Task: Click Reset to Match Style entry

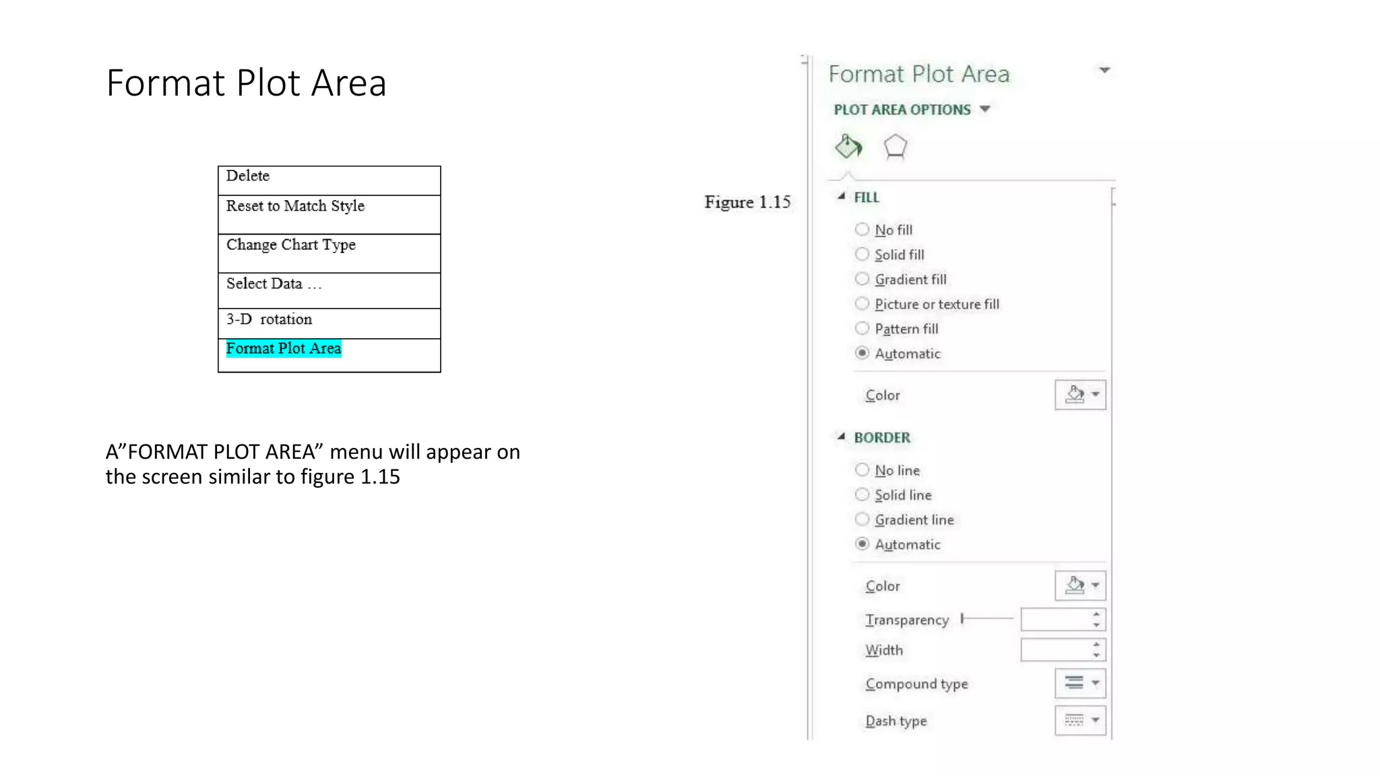Action: click(x=295, y=206)
